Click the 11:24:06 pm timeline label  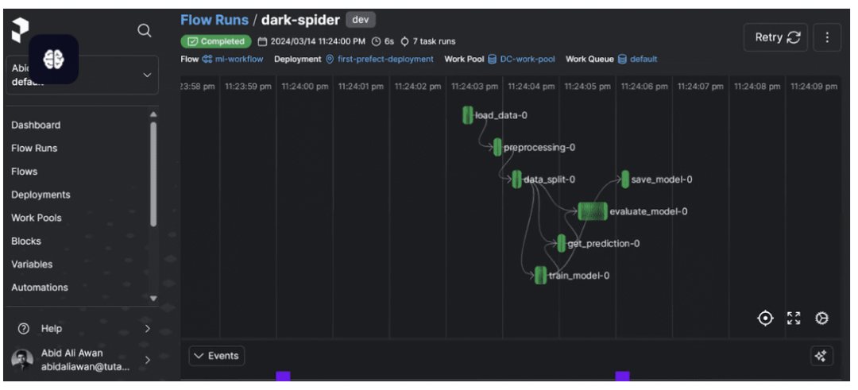644,87
